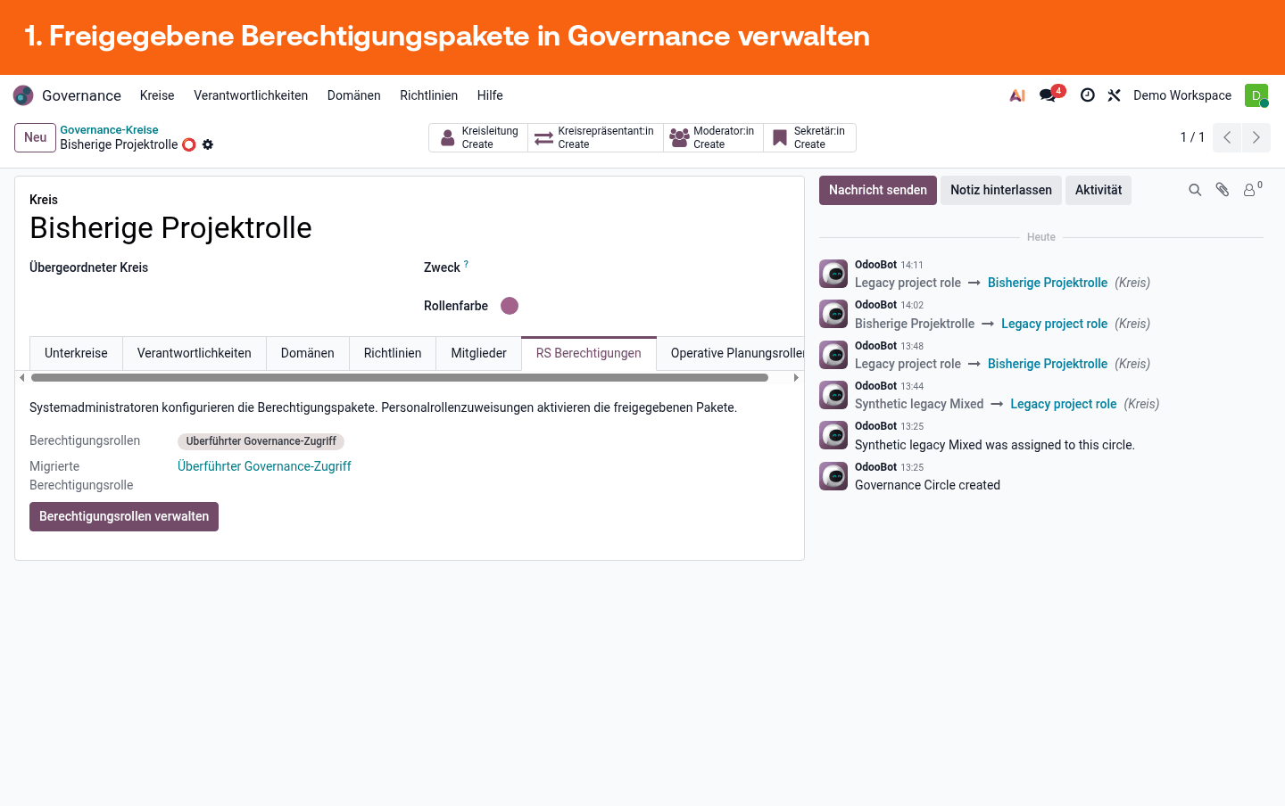Click the Aktivität button
The width and height of the screenshot is (1285, 806).
point(1098,190)
